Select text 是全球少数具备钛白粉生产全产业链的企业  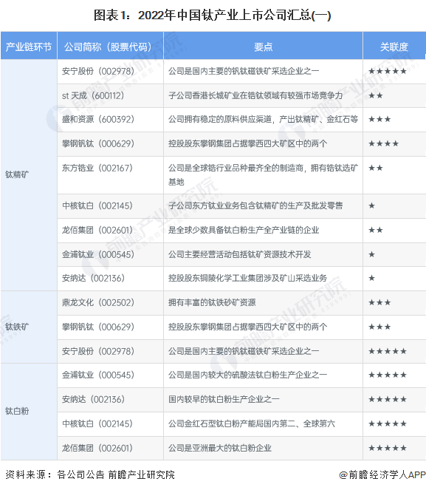click(244, 230)
